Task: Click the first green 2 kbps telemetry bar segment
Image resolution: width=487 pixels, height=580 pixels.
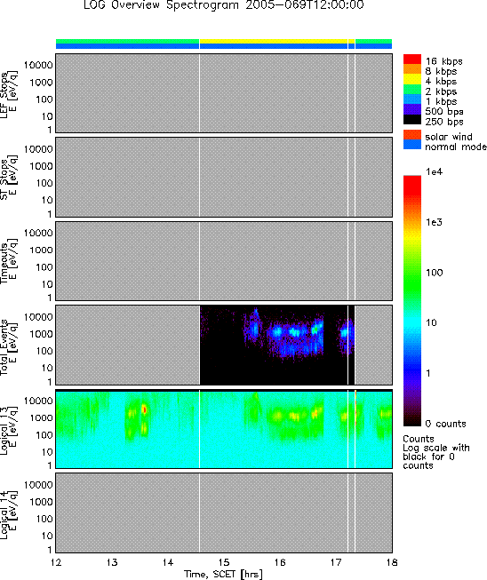Action: coord(127,41)
